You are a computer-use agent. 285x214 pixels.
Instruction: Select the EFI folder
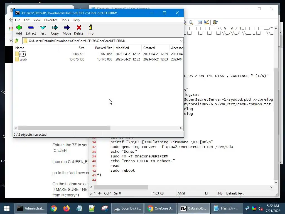[x=22, y=54]
